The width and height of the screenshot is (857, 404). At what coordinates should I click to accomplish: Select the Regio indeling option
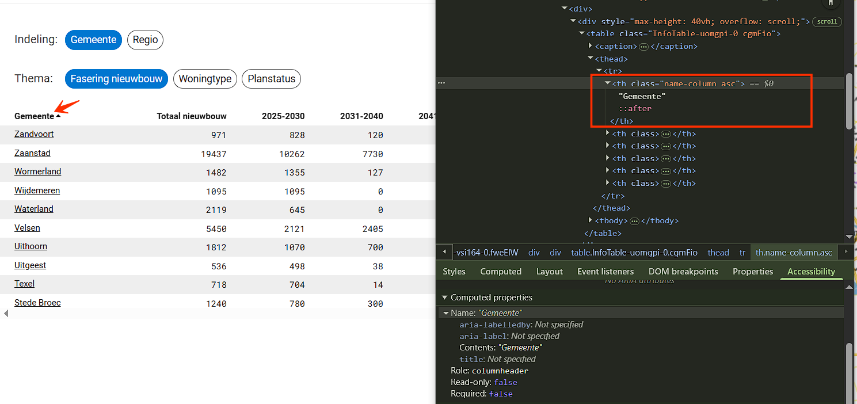pyautogui.click(x=145, y=40)
